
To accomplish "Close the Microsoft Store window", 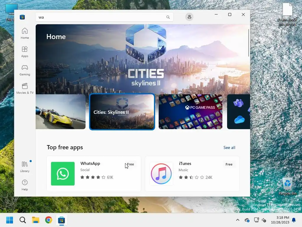I will 243,14.
